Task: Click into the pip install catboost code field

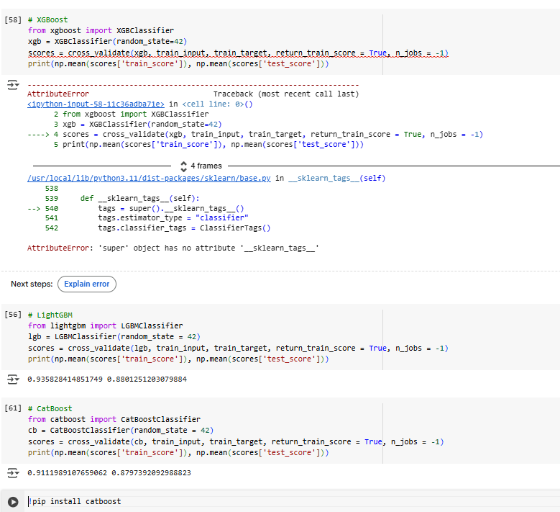Action: pyautogui.click(x=293, y=501)
